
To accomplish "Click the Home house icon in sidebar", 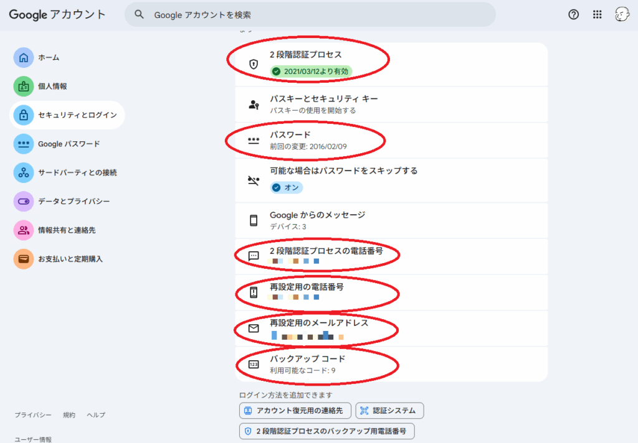I will (x=24, y=58).
